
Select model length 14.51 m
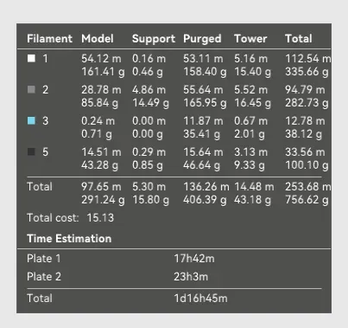tap(101, 152)
